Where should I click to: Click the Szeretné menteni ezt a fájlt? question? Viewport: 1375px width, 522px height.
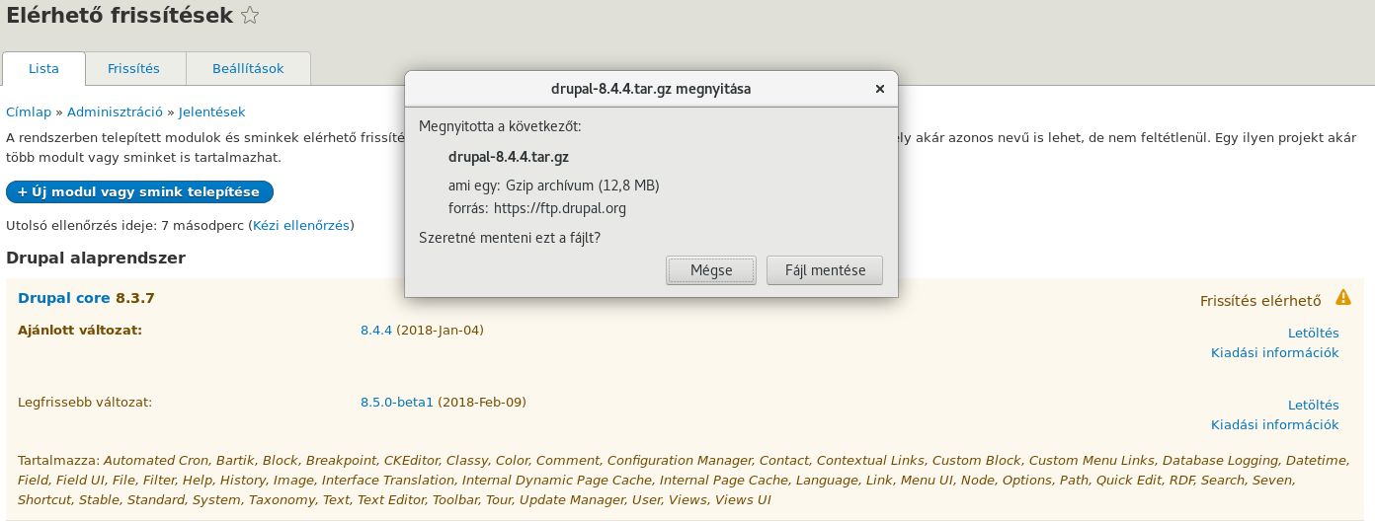click(510, 238)
